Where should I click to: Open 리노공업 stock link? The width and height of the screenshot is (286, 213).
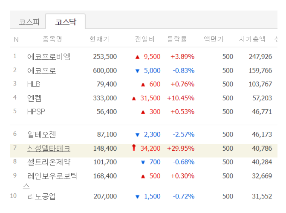pyautogui.click(x=41, y=196)
